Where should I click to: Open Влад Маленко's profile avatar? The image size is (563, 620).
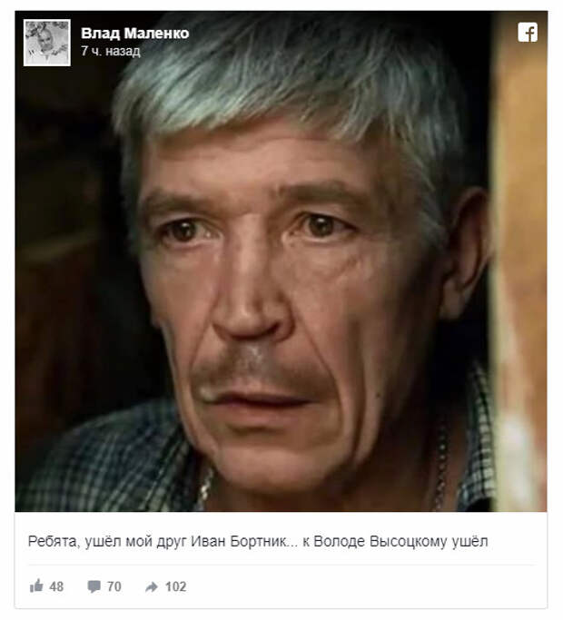[47, 43]
